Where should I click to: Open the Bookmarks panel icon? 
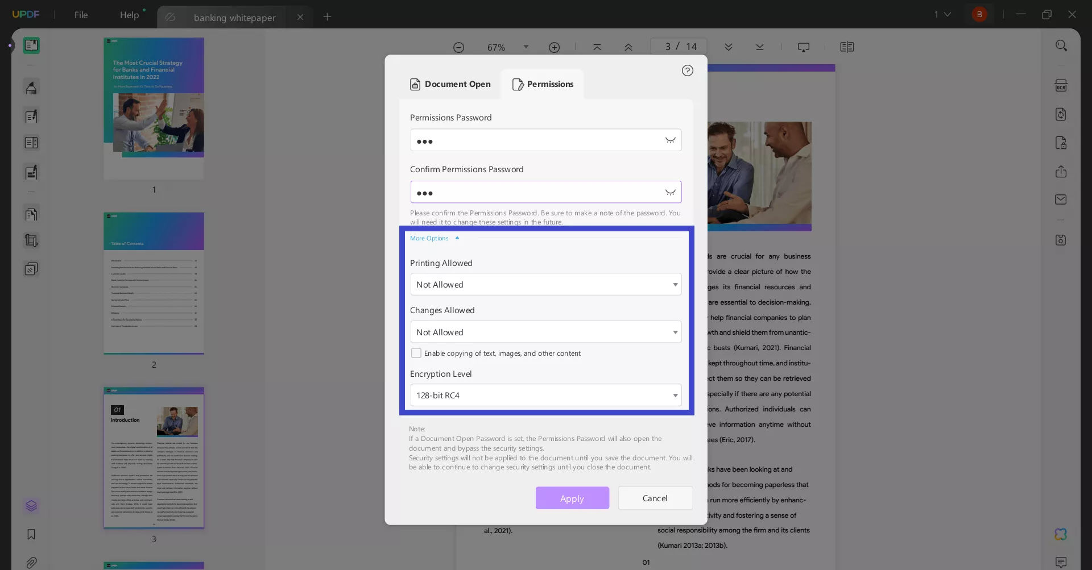(31, 534)
